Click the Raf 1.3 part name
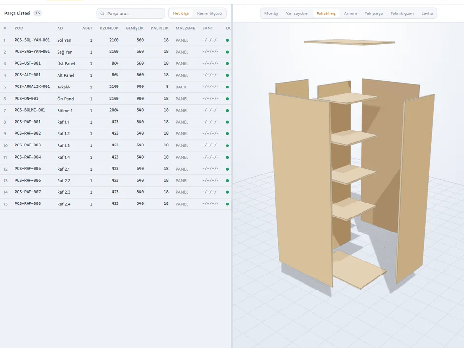The width and height of the screenshot is (464, 348). 63,145
